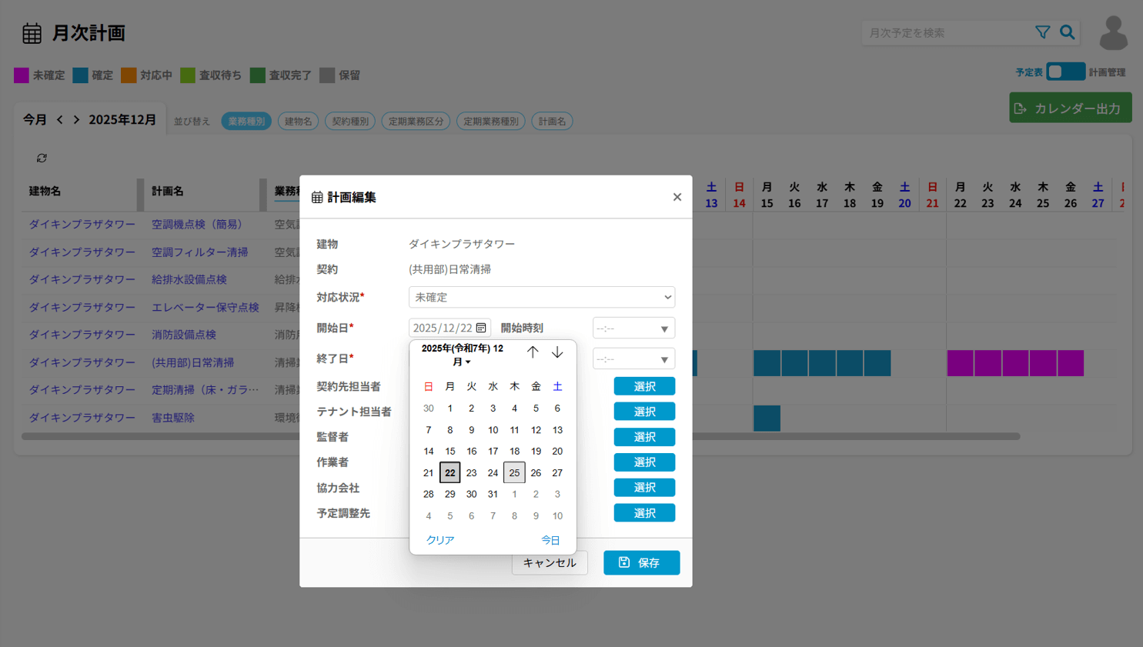Toggle the 業務種別 sort chip
Viewport: 1143px width, 647px height.
246,121
